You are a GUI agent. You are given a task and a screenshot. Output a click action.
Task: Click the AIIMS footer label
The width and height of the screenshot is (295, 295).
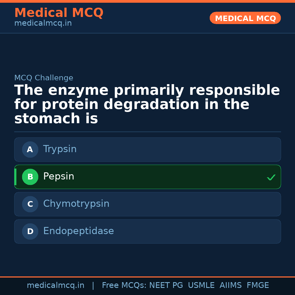pyautogui.click(x=231, y=285)
